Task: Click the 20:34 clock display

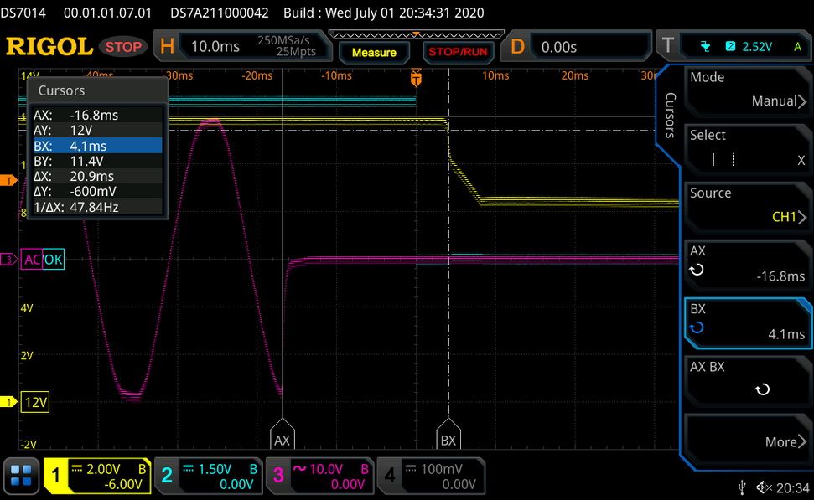Action: tap(793, 488)
